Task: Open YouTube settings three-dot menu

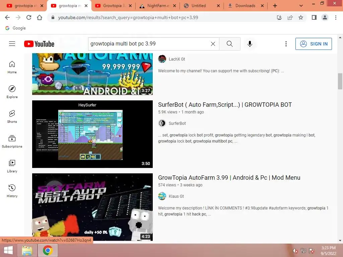Action: point(286,44)
